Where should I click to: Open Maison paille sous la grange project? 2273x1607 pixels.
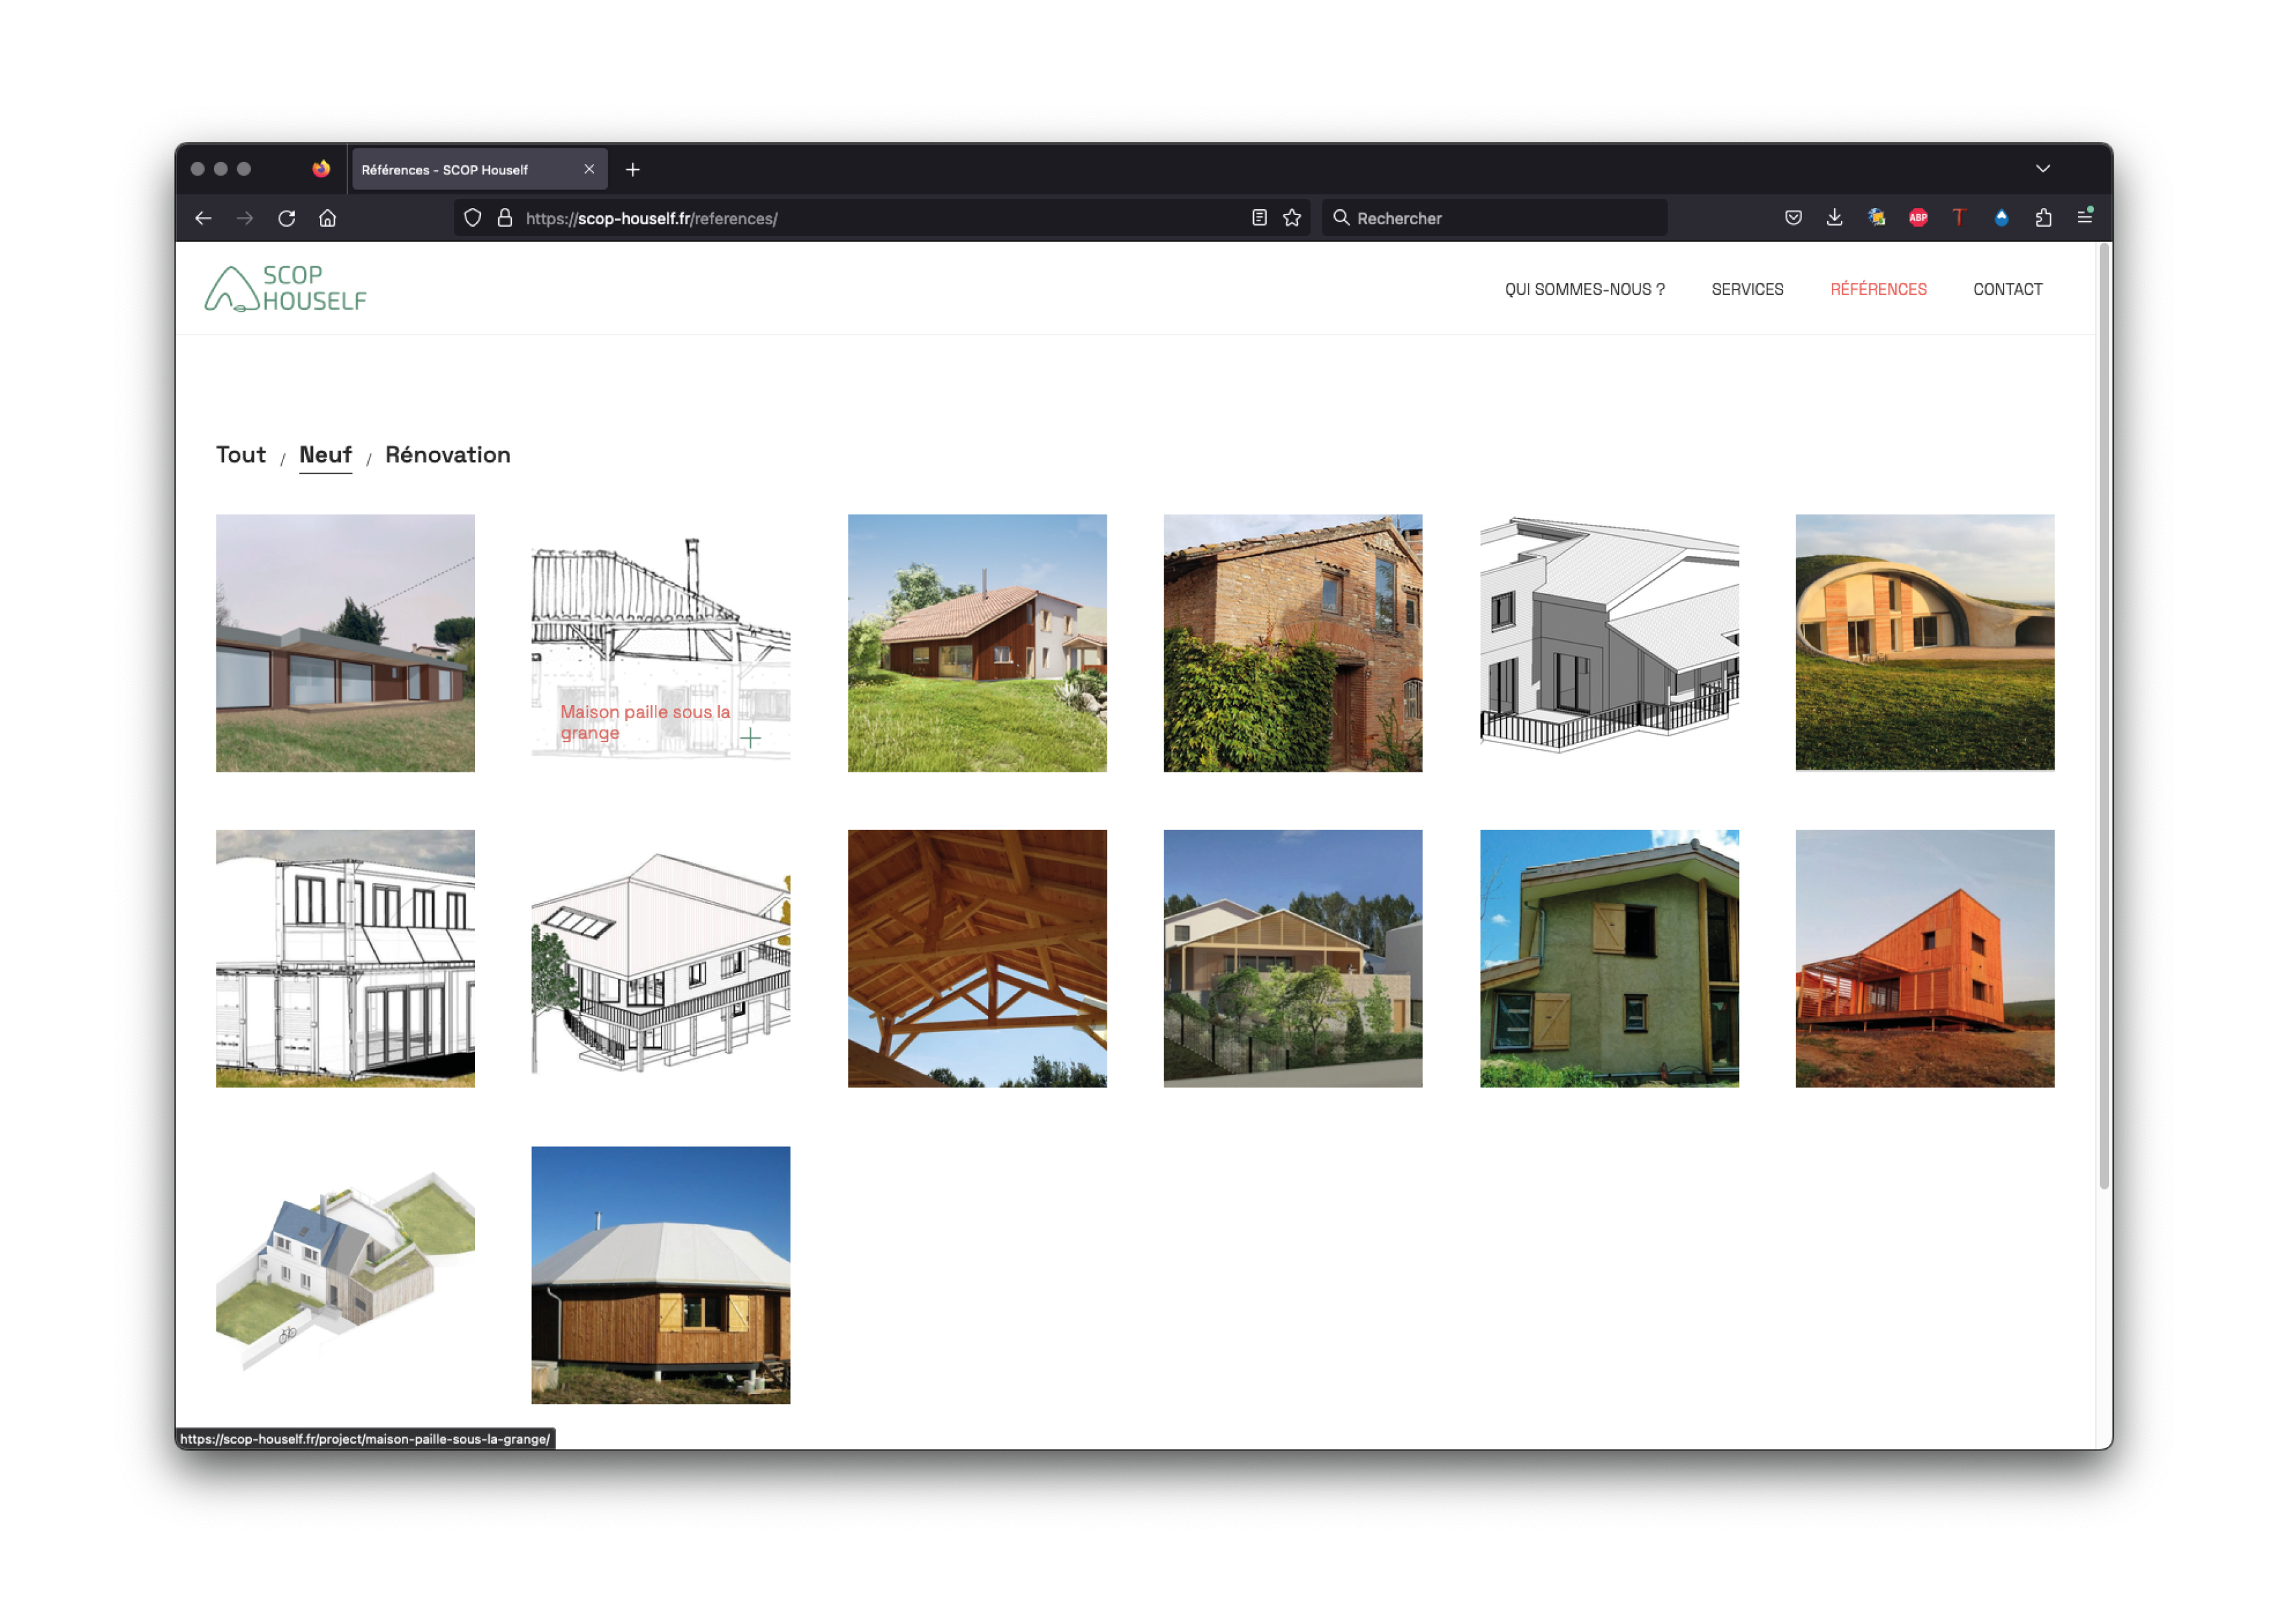pos(660,643)
